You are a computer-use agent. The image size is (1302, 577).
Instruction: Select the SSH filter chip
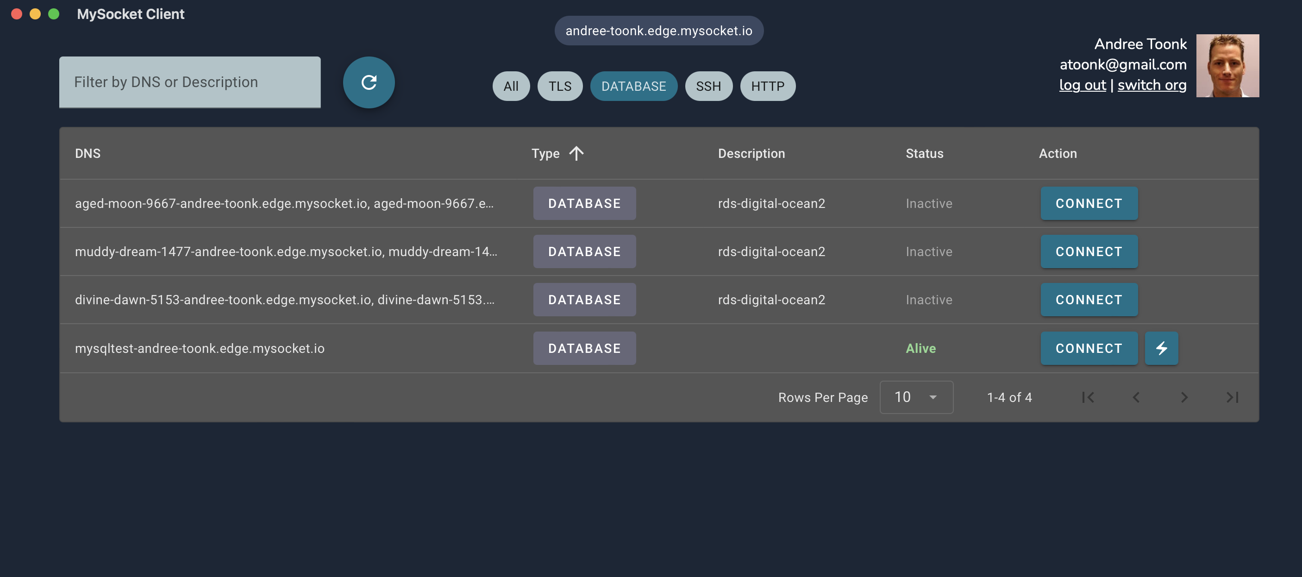[707, 87]
